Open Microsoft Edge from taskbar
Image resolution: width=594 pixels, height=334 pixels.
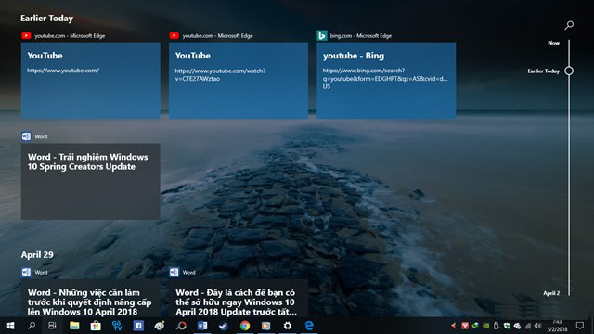[x=309, y=326]
